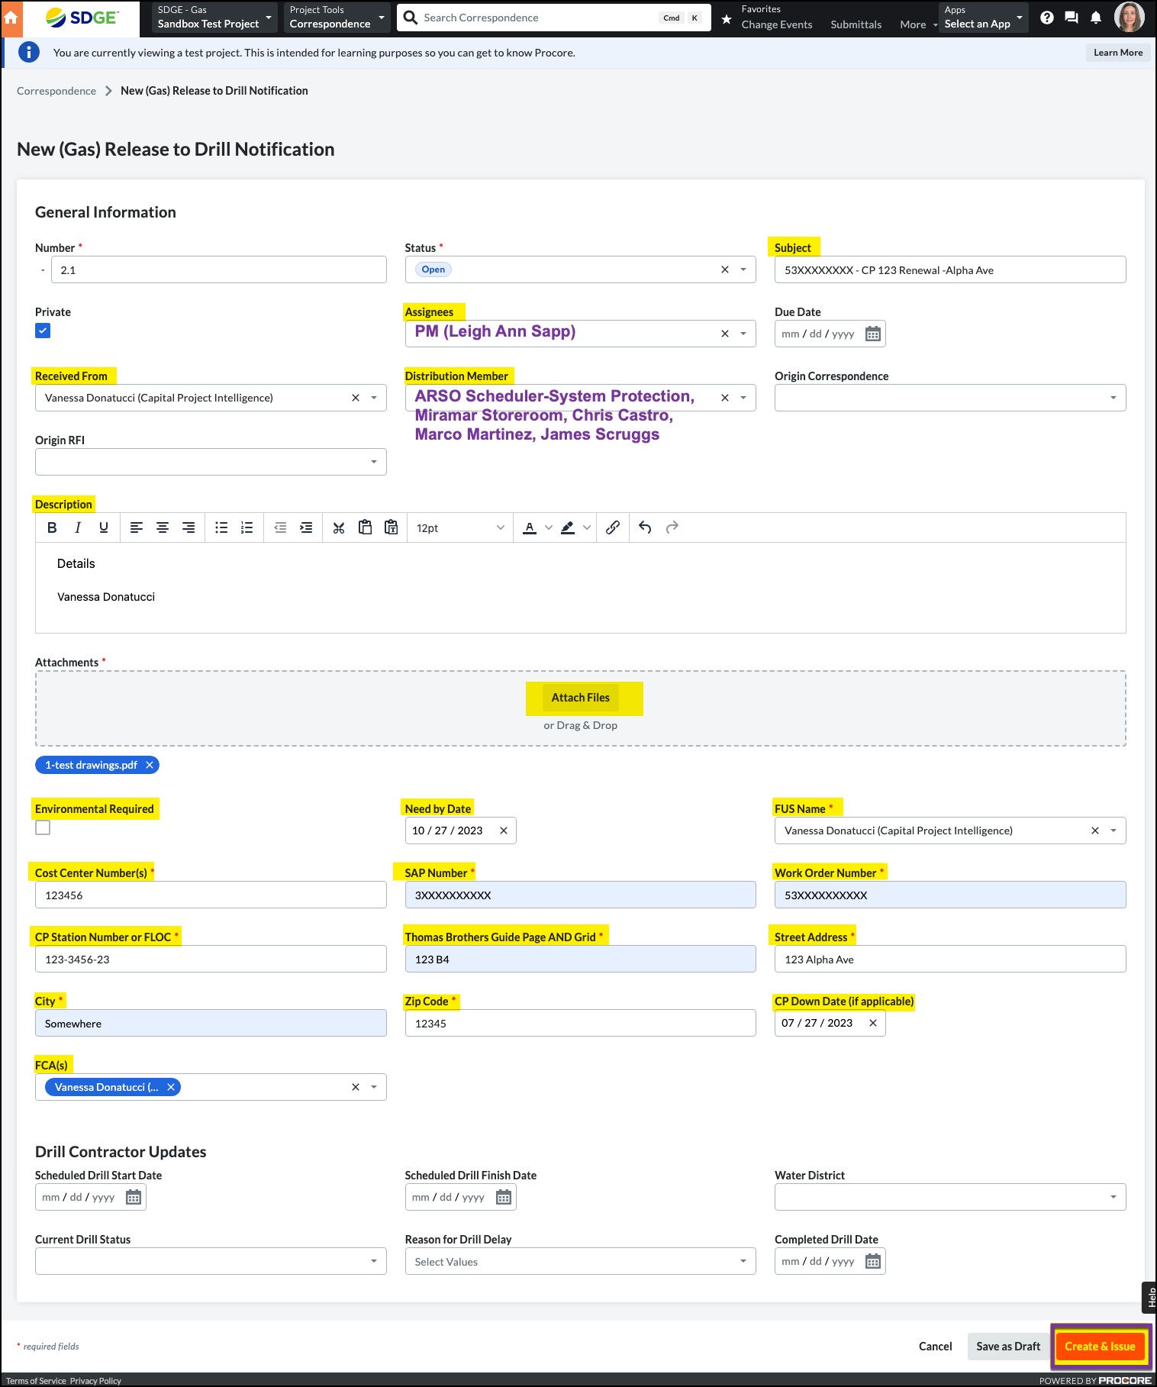1157x1387 pixels.
Task: Click the Bold formatting icon
Action: click(52, 527)
